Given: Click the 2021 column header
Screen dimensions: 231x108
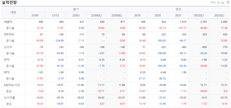Looking at the screenshot, I should click(x=178, y=16).
